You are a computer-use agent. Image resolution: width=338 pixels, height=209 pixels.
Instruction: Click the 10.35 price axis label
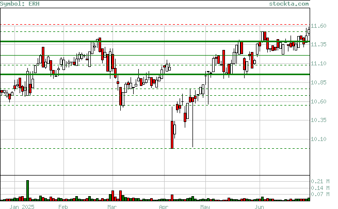point(318,120)
